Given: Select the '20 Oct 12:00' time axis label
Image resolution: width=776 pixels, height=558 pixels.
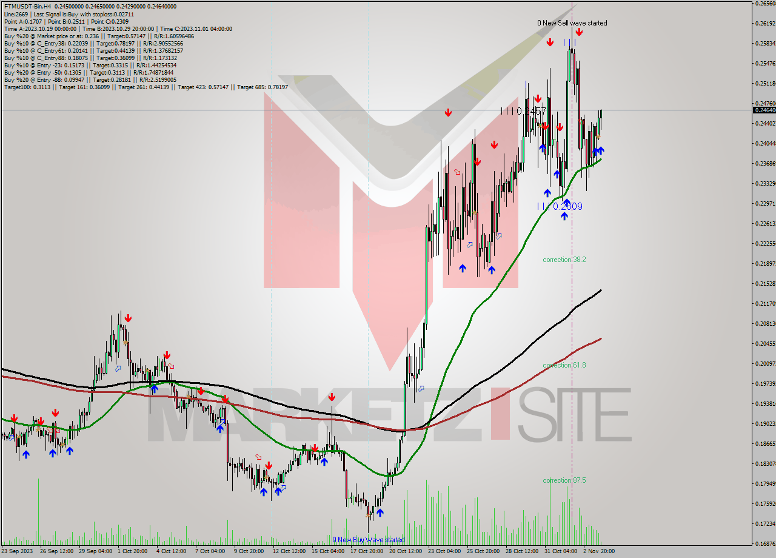Looking at the screenshot, I should click(x=406, y=551).
